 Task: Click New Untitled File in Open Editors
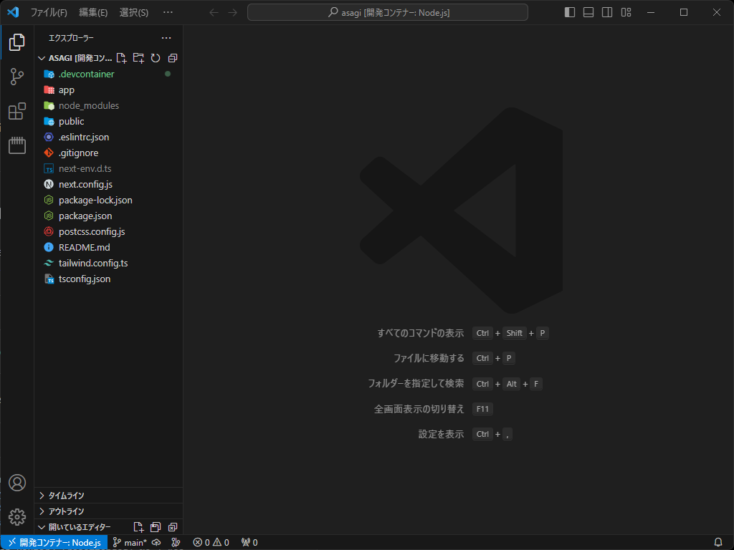[138, 527]
